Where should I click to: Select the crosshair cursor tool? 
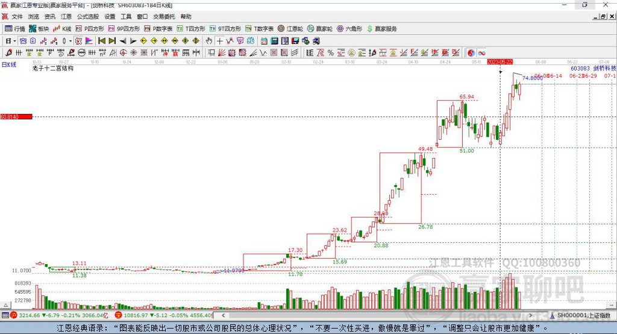219,41
